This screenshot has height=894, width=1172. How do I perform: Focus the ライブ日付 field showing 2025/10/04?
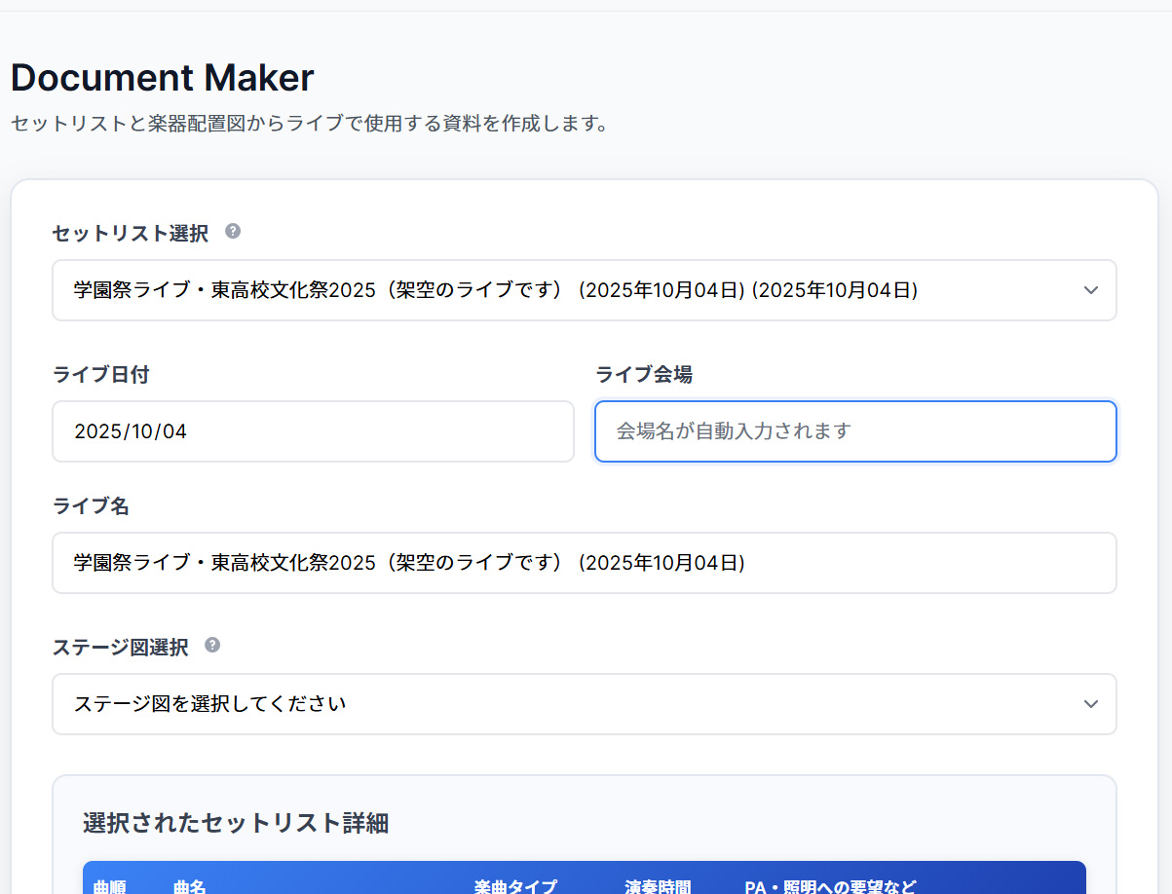point(313,431)
